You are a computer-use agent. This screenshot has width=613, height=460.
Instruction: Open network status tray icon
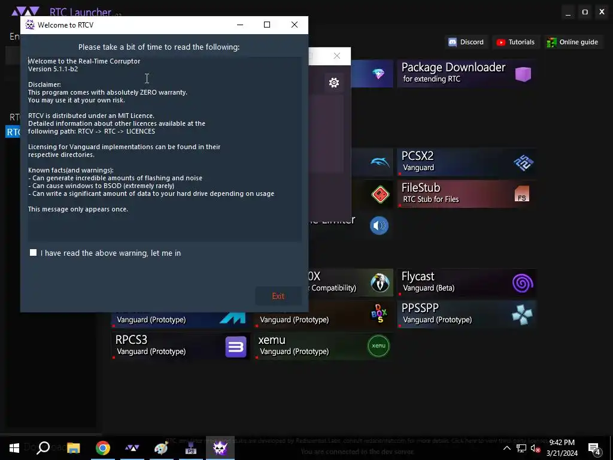point(521,448)
